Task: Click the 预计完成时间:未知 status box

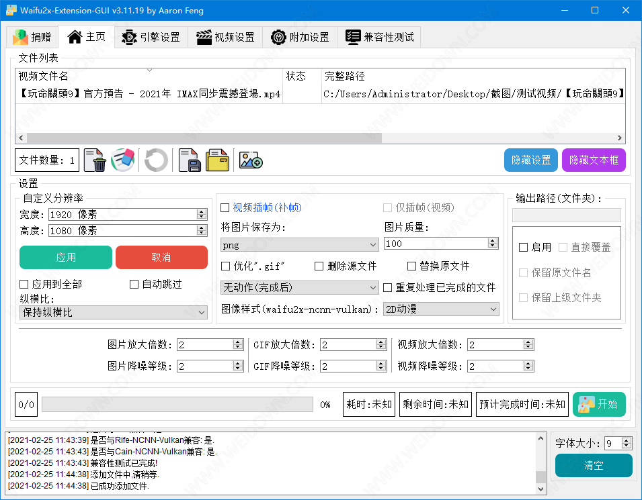Action: pyautogui.click(x=522, y=404)
